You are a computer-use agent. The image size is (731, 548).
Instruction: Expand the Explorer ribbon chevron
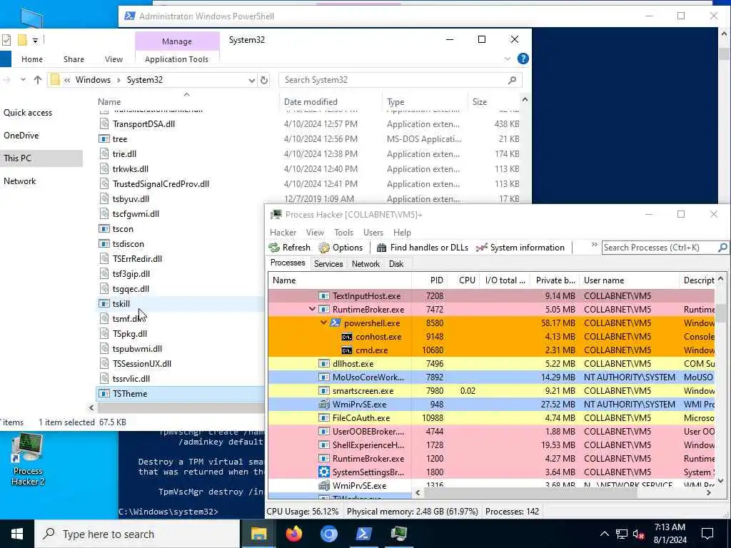coord(508,59)
